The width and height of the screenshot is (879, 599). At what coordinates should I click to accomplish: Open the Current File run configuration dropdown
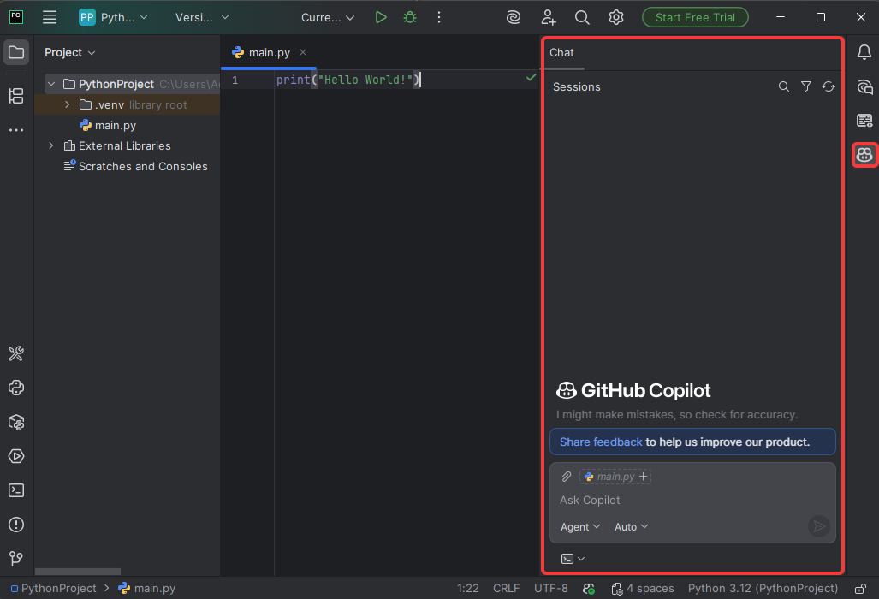pyautogui.click(x=328, y=17)
